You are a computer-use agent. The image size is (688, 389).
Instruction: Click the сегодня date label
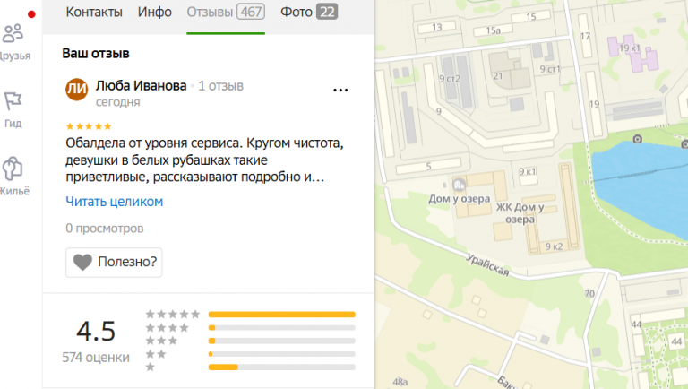[x=117, y=102]
